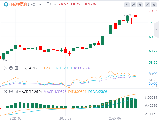
Task: Remove the MACD indicator panel
Action: coord(6,91)
